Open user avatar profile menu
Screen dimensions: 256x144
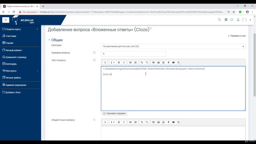tap(244, 20)
